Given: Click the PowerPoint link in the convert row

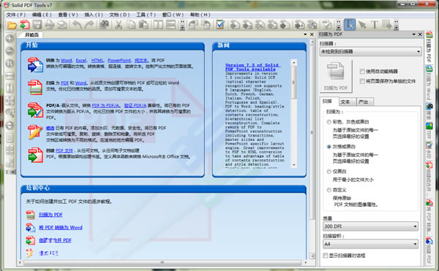Looking at the screenshot, I should (119, 61).
